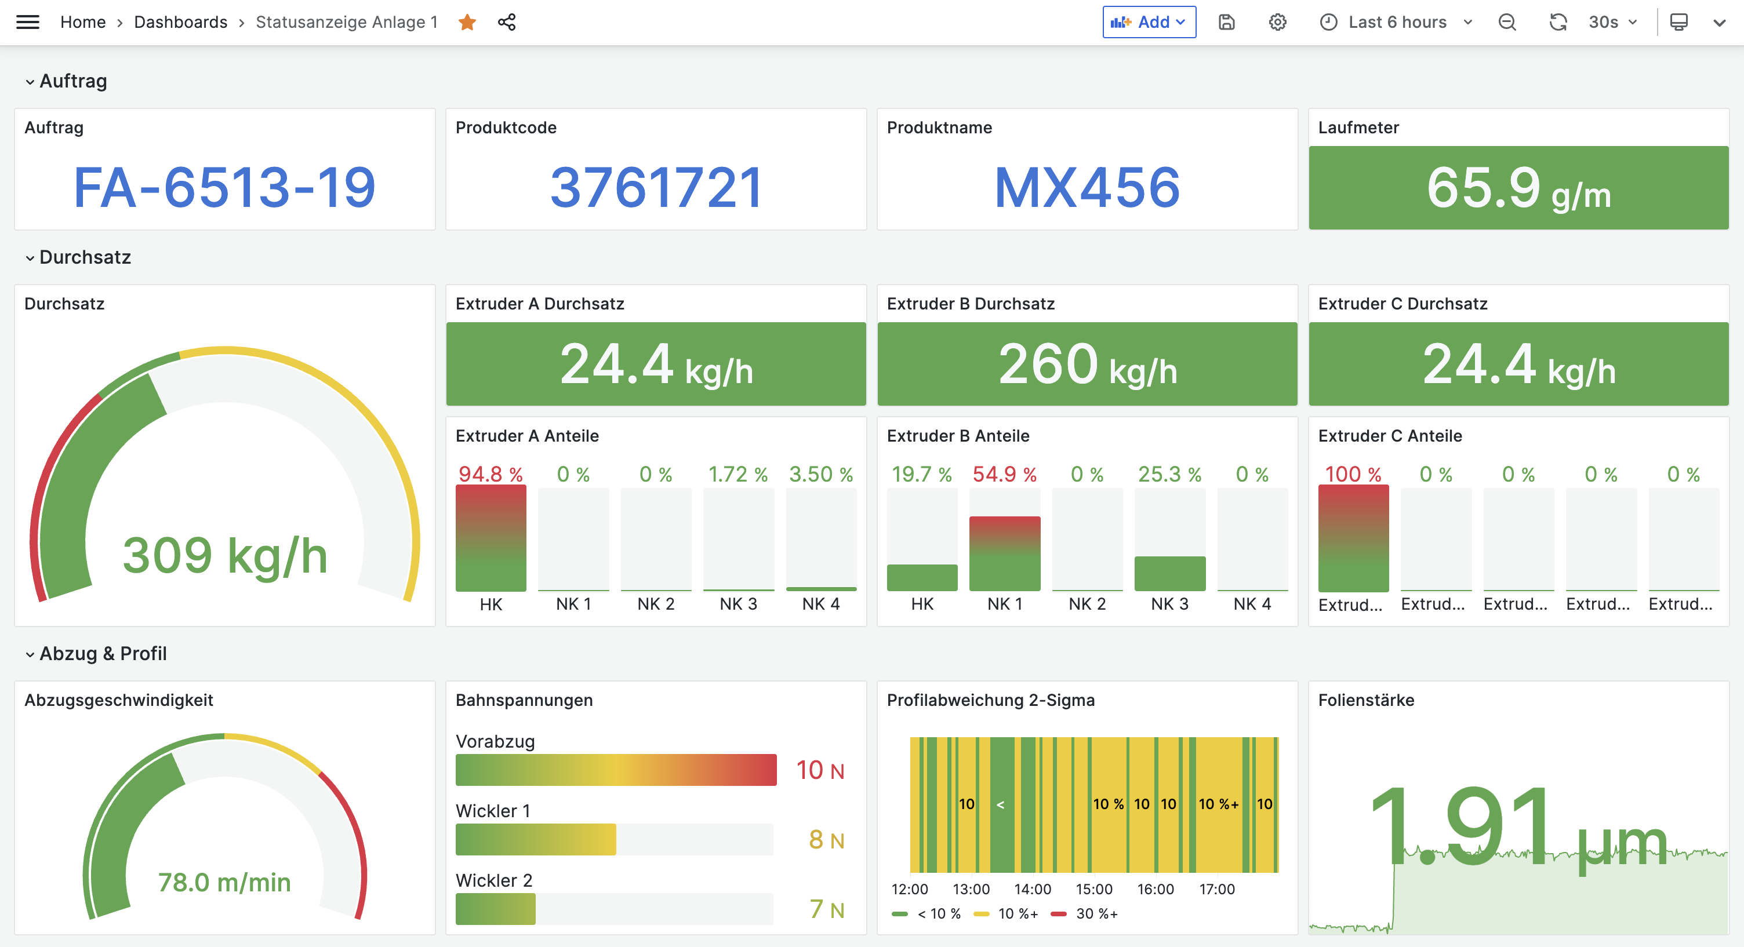Open dashboard settings gear icon
Screen dimensions: 1744x947
[x=1277, y=23]
